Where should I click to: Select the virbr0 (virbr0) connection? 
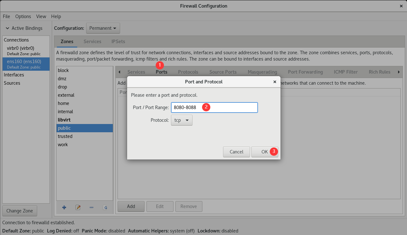click(x=26, y=51)
